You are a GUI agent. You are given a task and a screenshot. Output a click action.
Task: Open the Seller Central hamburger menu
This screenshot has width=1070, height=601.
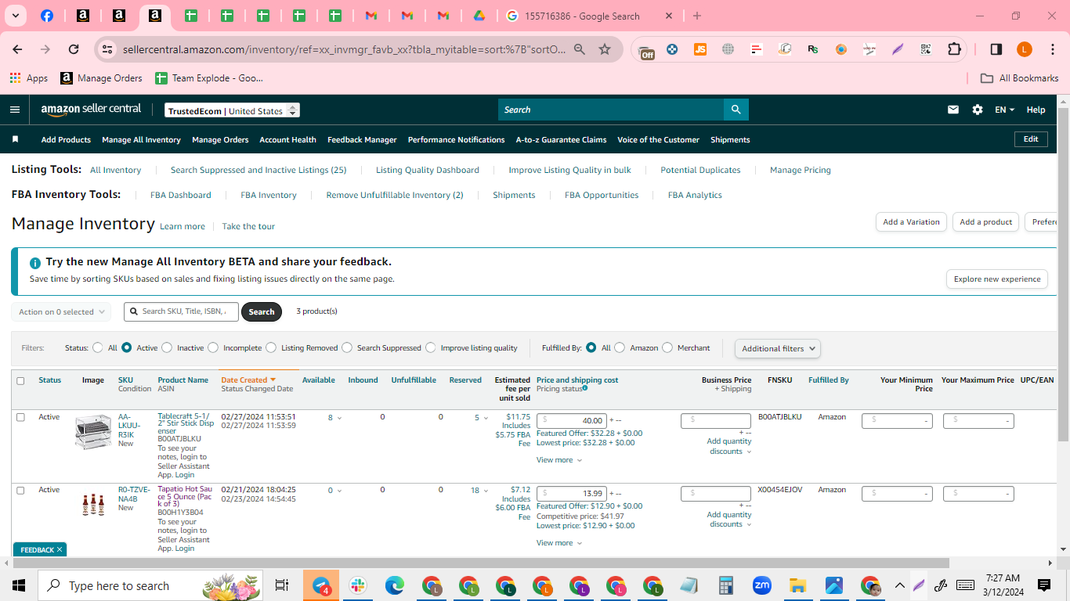point(15,110)
